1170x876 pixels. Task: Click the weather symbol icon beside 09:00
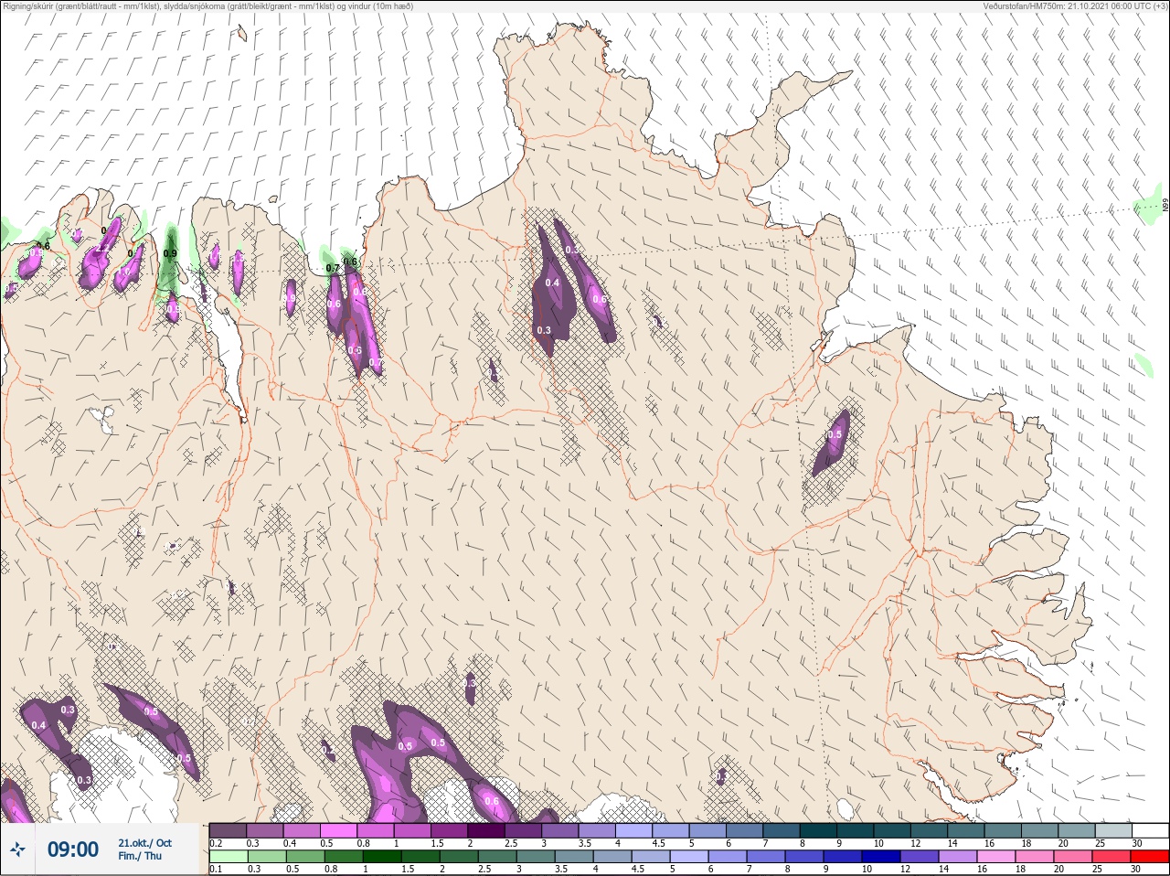point(16,849)
